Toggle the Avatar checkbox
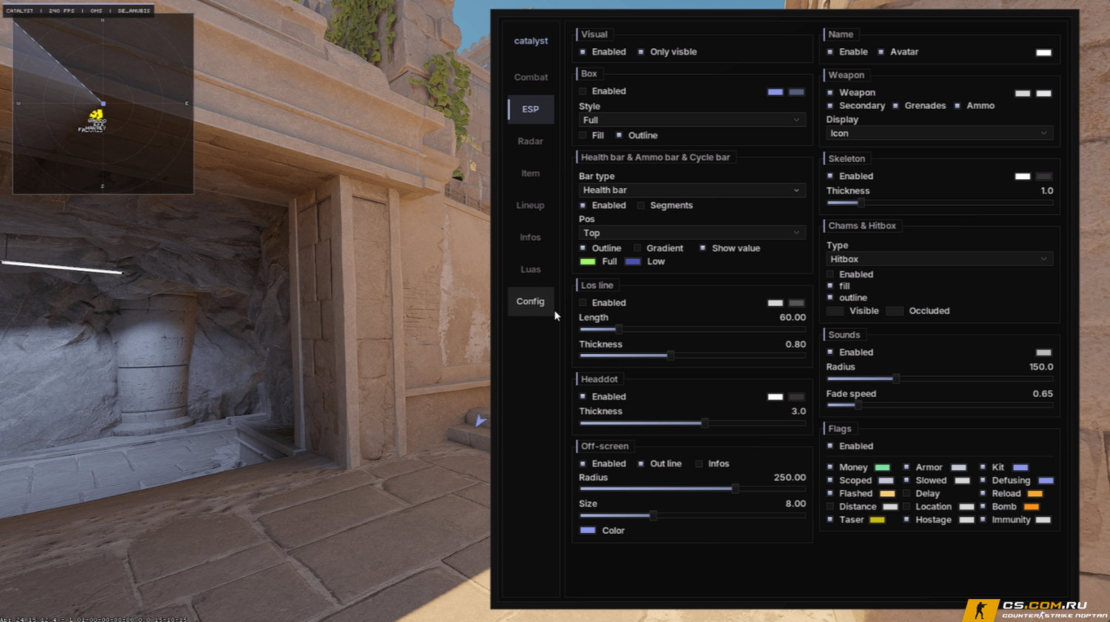Screen dimensions: 1110x622 pos(880,52)
